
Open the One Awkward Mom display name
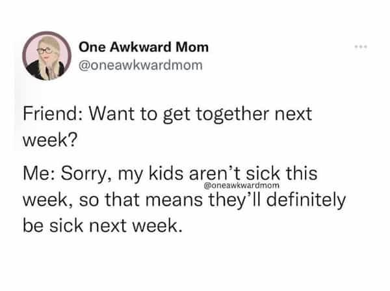144,47
